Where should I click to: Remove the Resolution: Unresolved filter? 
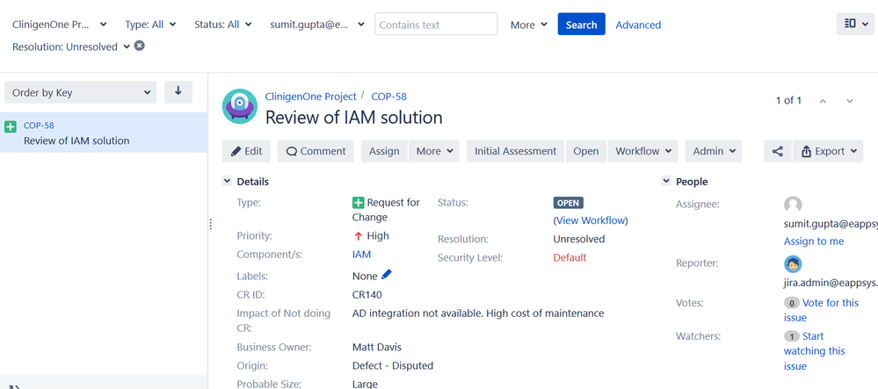[140, 46]
